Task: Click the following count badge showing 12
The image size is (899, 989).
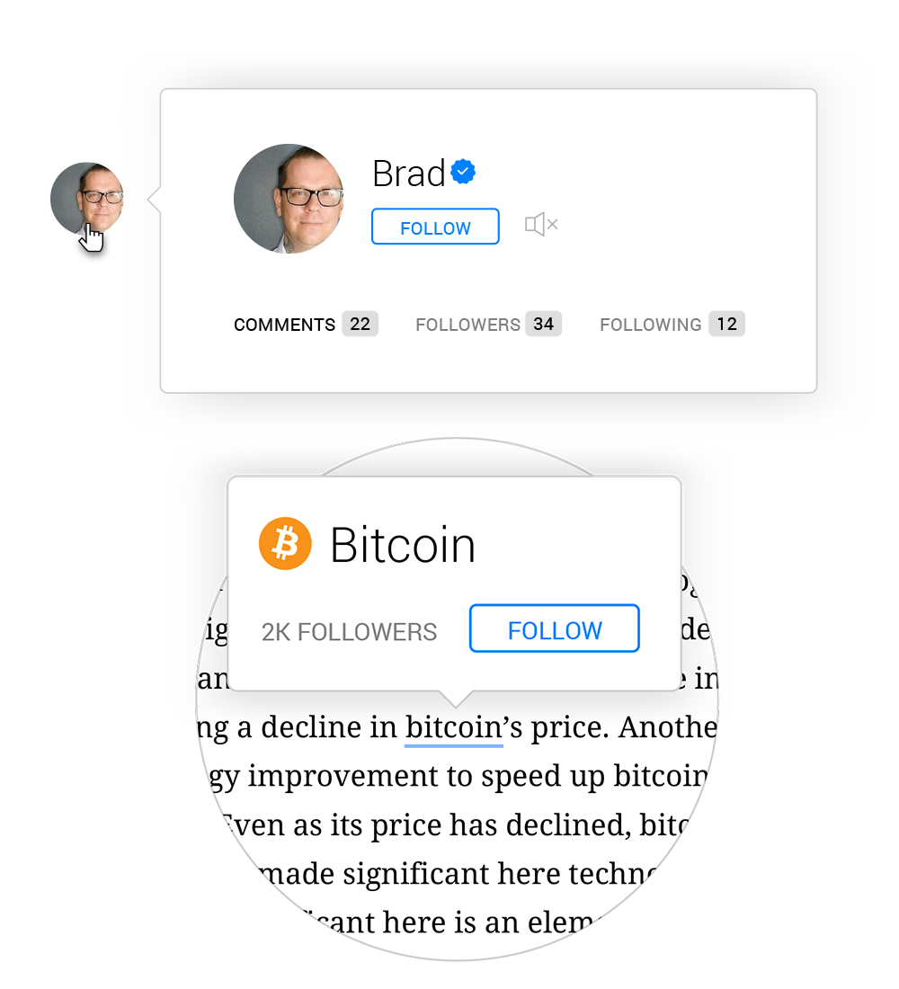Action: [x=726, y=325]
